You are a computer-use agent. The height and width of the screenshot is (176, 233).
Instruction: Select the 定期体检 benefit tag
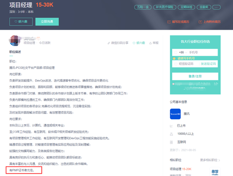186,7
